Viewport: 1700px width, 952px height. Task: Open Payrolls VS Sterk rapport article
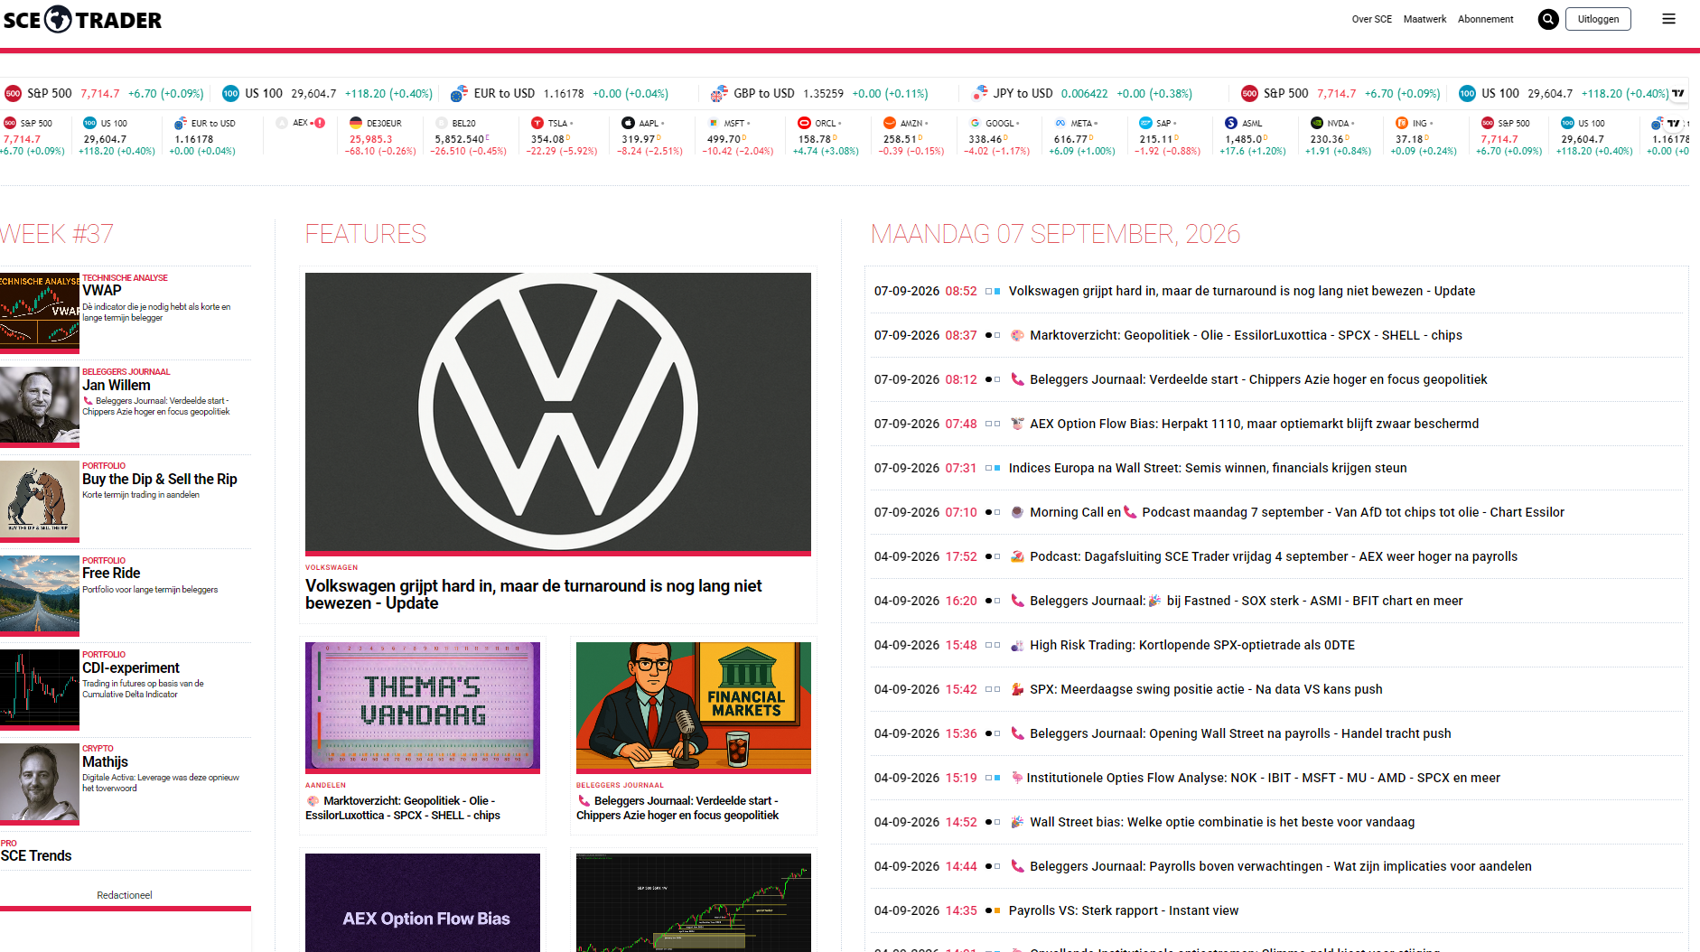pos(1124,910)
